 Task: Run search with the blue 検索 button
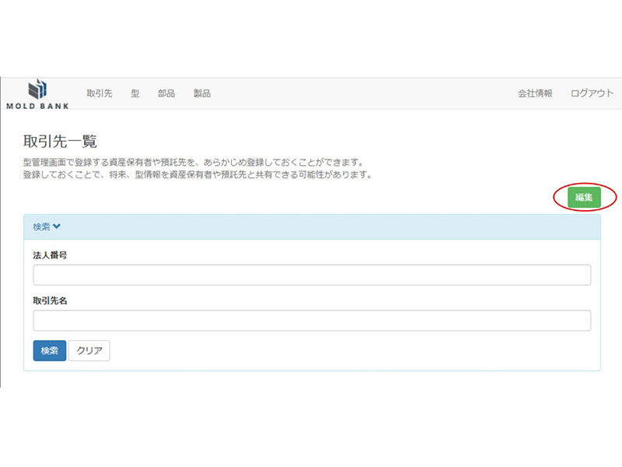point(50,351)
